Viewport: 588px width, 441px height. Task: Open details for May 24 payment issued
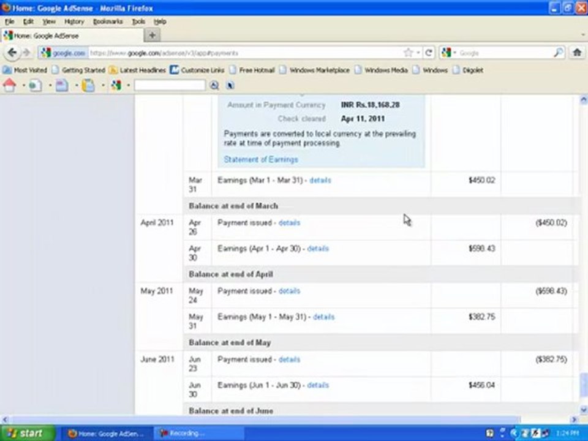289,291
